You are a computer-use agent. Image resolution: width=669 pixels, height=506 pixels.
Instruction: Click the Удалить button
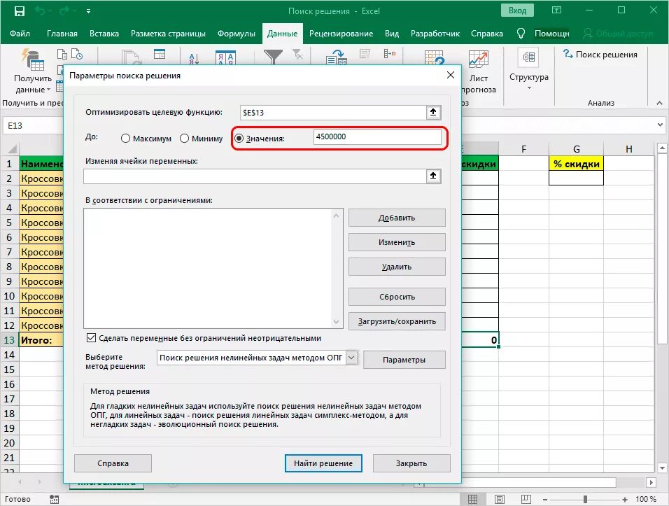coord(397,267)
